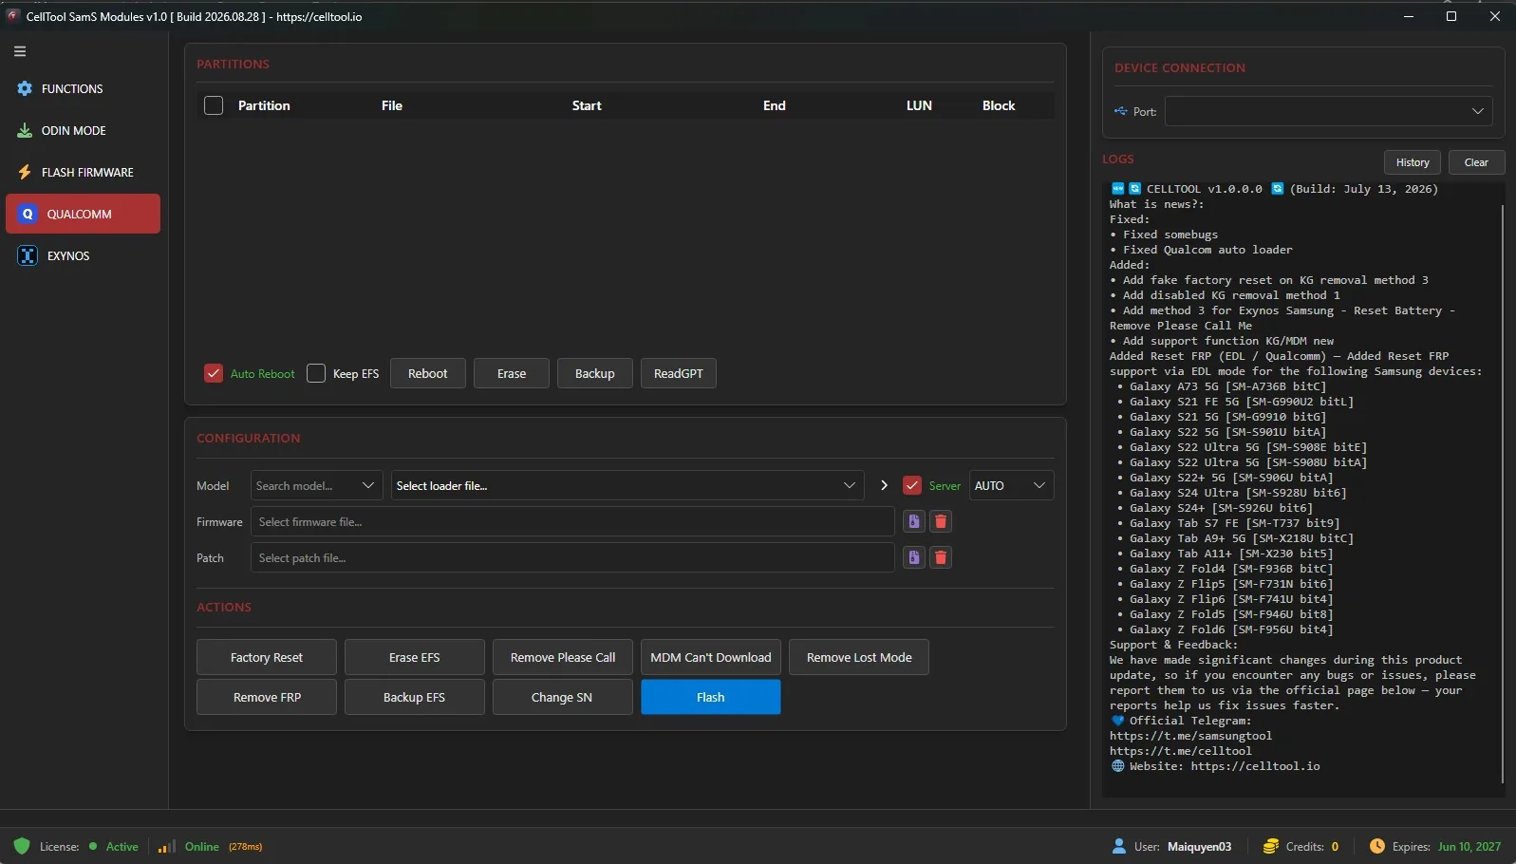Check the select-all Partition header checkbox
The image size is (1516, 864).
(x=214, y=105)
